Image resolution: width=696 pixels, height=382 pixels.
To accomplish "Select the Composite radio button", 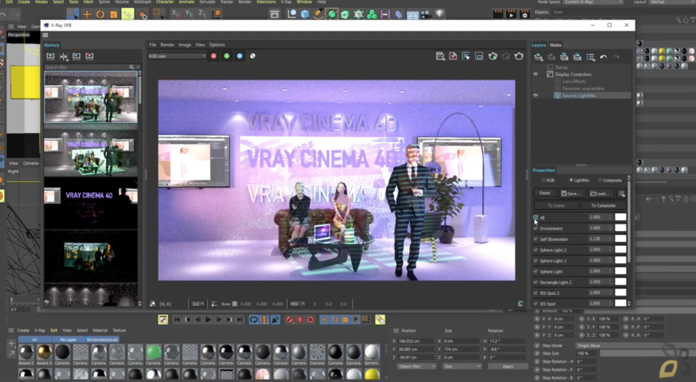I will [x=600, y=180].
